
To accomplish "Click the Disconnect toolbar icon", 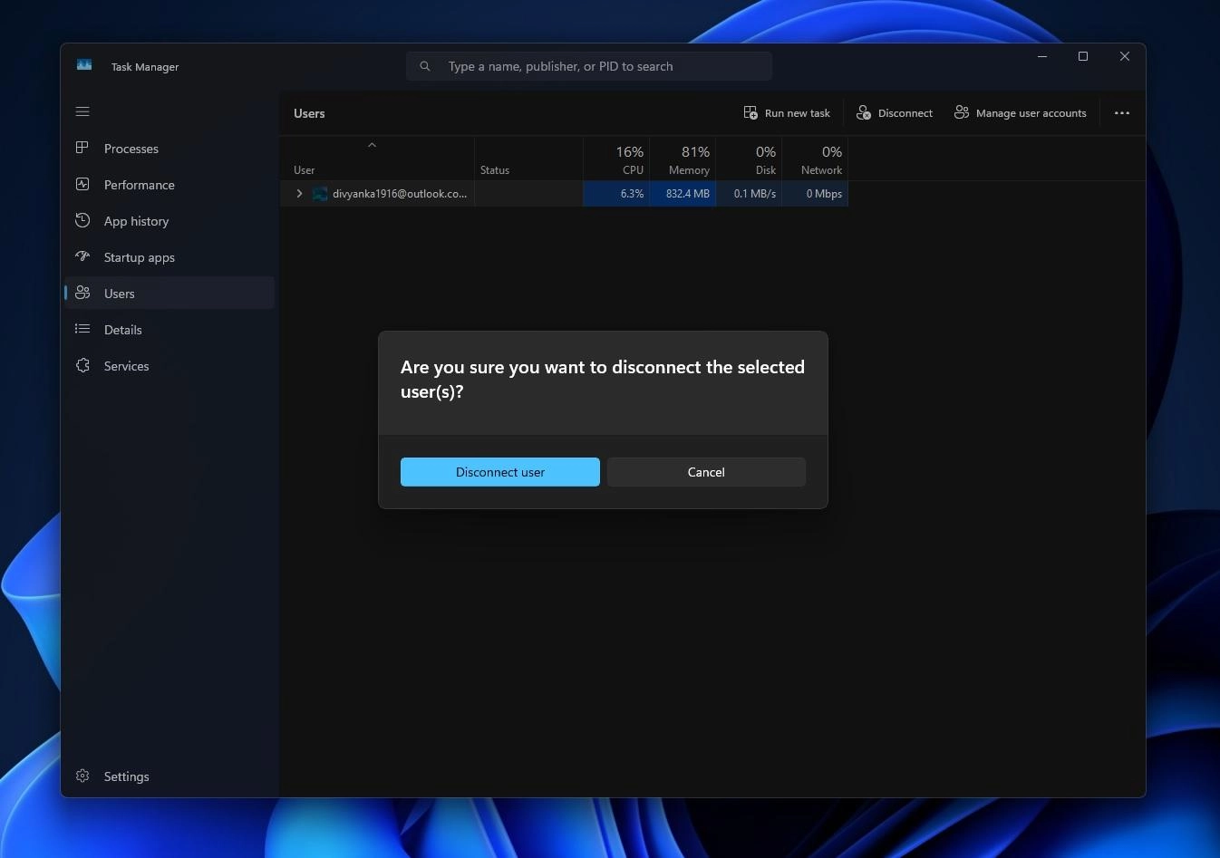I will 863,112.
